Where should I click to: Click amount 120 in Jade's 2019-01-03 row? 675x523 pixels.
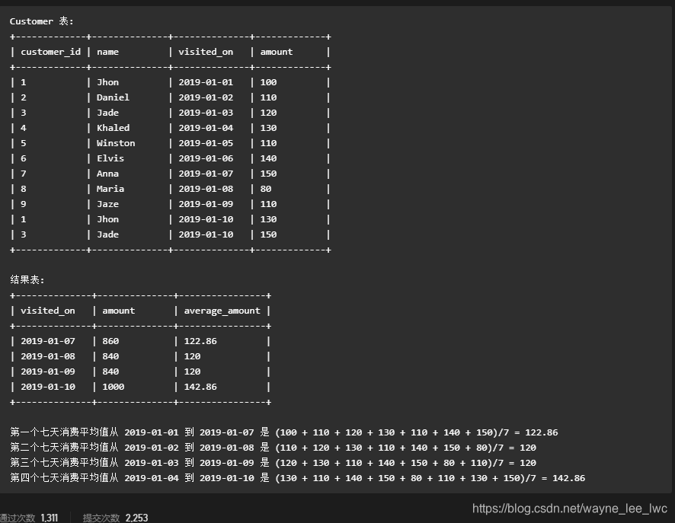point(268,113)
